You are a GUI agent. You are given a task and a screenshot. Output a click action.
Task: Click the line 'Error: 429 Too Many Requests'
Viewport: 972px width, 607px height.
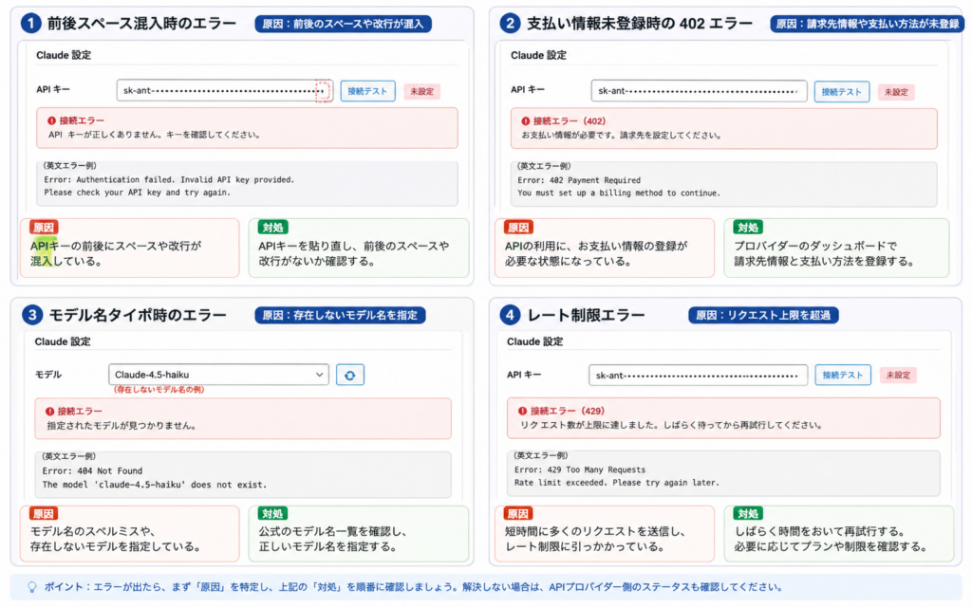[580, 470]
